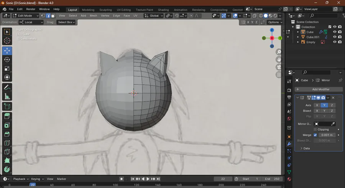Jump to the end frame

158,179
